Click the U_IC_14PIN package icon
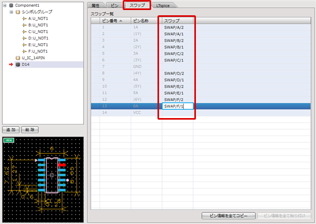The width and height of the screenshot is (316, 224). 18,58
